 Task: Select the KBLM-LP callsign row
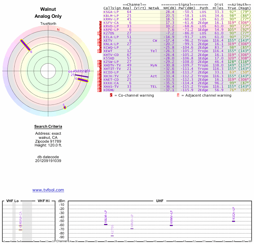[x=111, y=15]
